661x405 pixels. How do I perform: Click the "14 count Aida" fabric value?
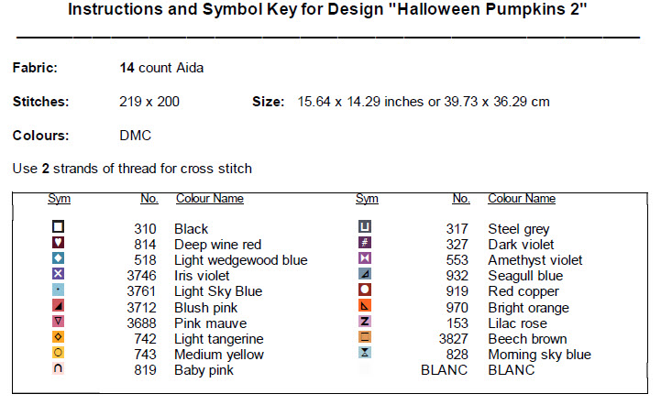click(161, 68)
